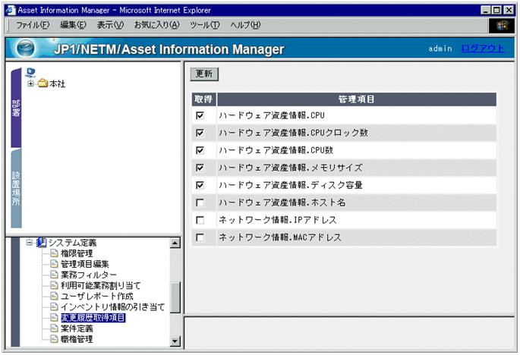The image size is (520, 355).
Task: Enable ネットワーク情報.IPアドレス checkbox
Action: click(200, 220)
